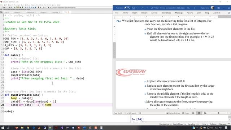Open File Explorer from the taskbar
Image resolution: width=231 pixels, height=130 pixels.
[x=22, y=127]
